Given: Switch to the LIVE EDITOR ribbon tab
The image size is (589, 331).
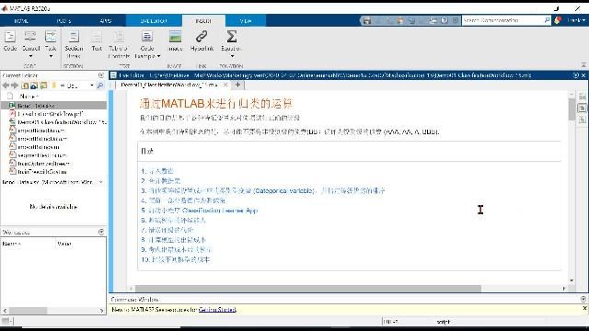Looking at the screenshot, I should [x=154, y=20].
